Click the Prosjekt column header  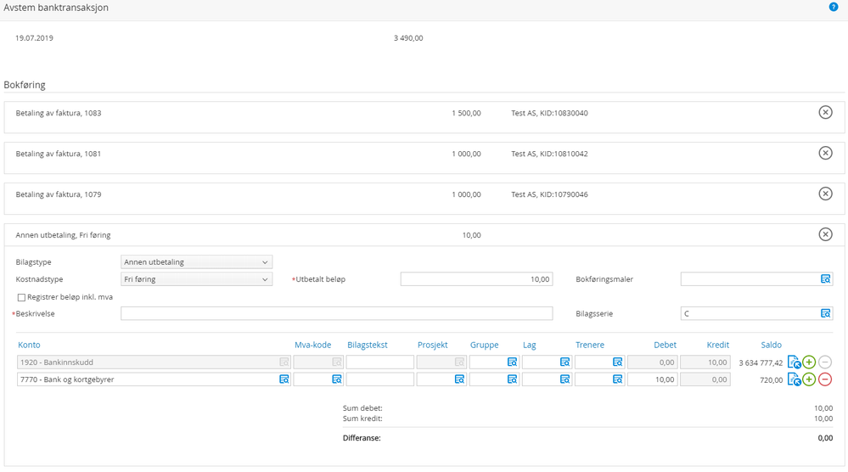(433, 345)
